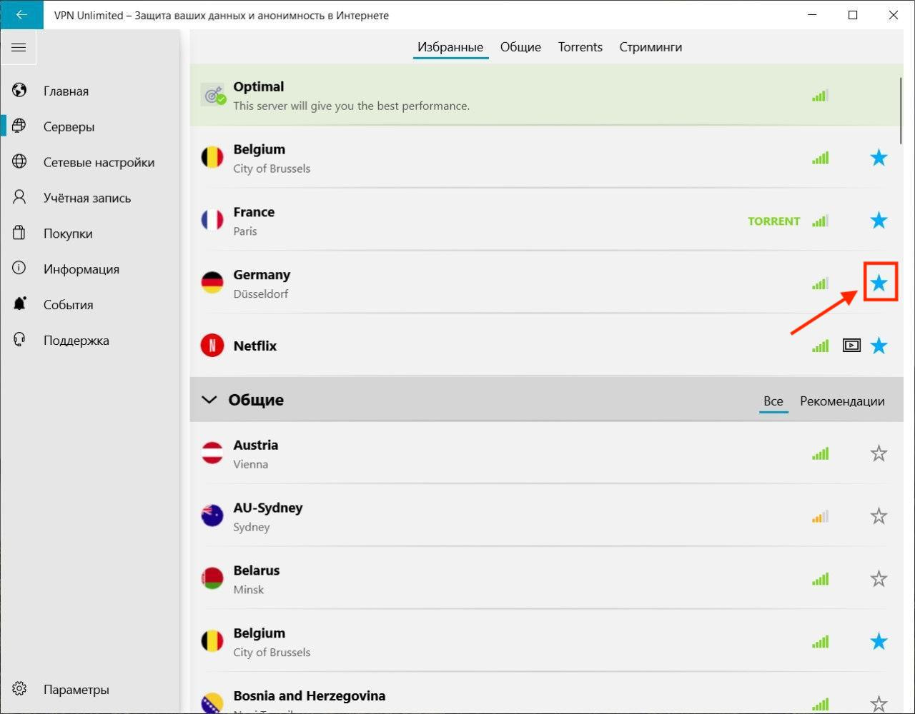Mark AU-Sydney server as favorite
Image resolution: width=915 pixels, height=714 pixels.
coord(879,516)
